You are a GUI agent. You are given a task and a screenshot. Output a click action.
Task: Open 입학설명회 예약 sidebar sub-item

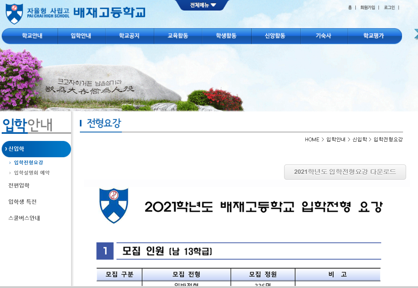(32, 173)
